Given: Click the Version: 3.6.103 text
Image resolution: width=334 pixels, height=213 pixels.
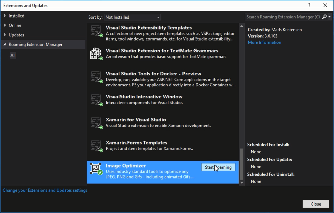Looking at the screenshot, I should pos(263,36).
